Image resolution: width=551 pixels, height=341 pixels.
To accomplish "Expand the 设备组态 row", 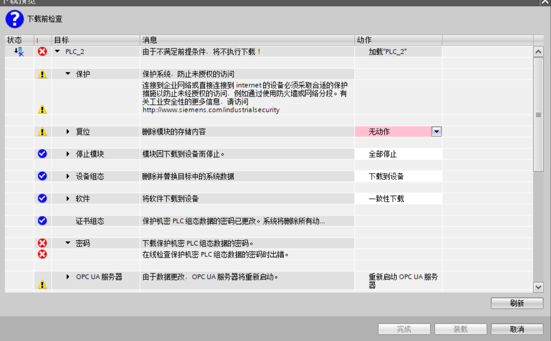I will point(68,176).
